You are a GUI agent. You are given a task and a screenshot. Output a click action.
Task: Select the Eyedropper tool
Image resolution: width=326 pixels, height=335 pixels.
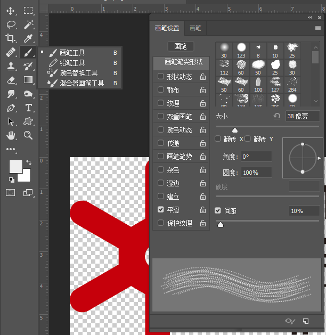point(28,38)
